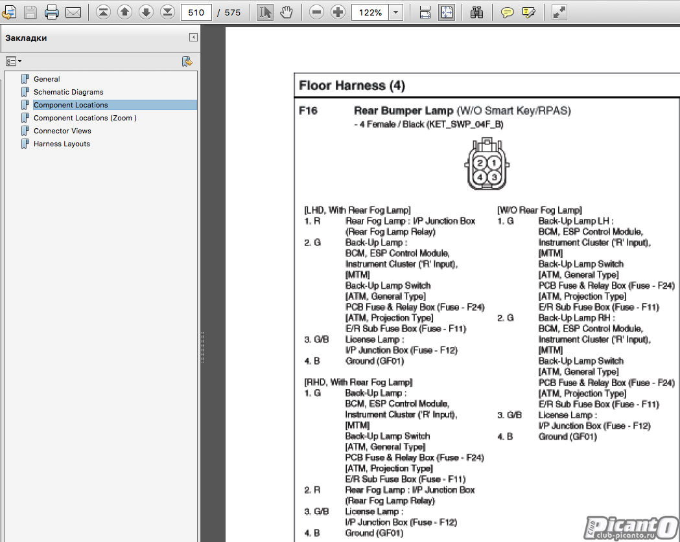Click the "Back-Up Lamp RH :" line

(576, 318)
